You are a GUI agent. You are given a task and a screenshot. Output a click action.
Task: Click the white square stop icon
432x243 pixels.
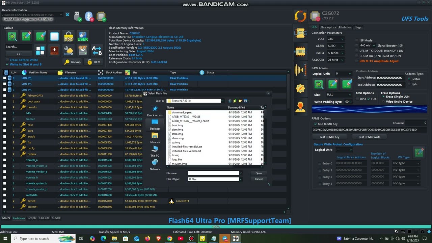[x=54, y=36]
